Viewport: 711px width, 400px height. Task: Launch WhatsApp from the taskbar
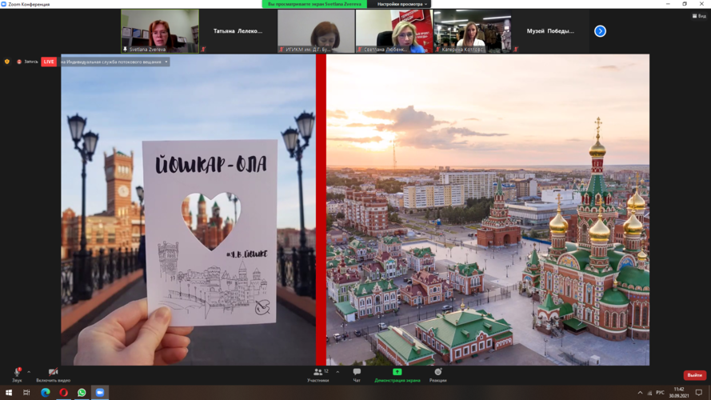[x=82, y=393]
